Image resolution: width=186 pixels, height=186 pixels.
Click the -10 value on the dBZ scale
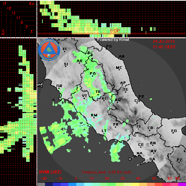tap(59, 179)
